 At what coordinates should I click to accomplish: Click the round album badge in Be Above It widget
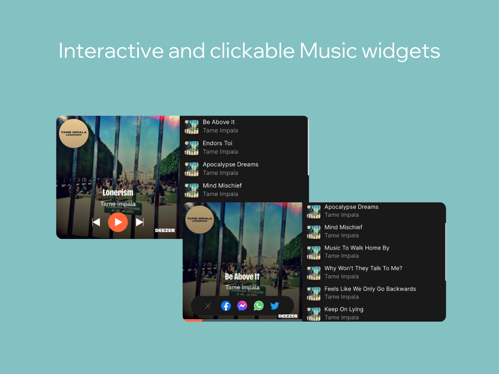199,219
